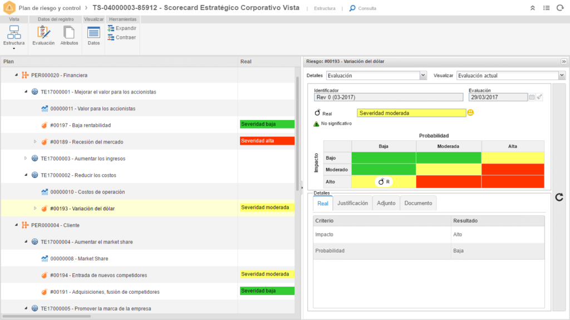570x320 pixels.
Task: Click the reload arrow beside Detalles panel
Action: pyautogui.click(x=559, y=197)
